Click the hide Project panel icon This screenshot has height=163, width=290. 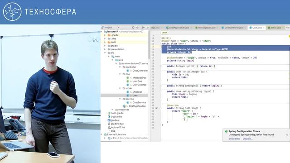[x=148, y=28]
